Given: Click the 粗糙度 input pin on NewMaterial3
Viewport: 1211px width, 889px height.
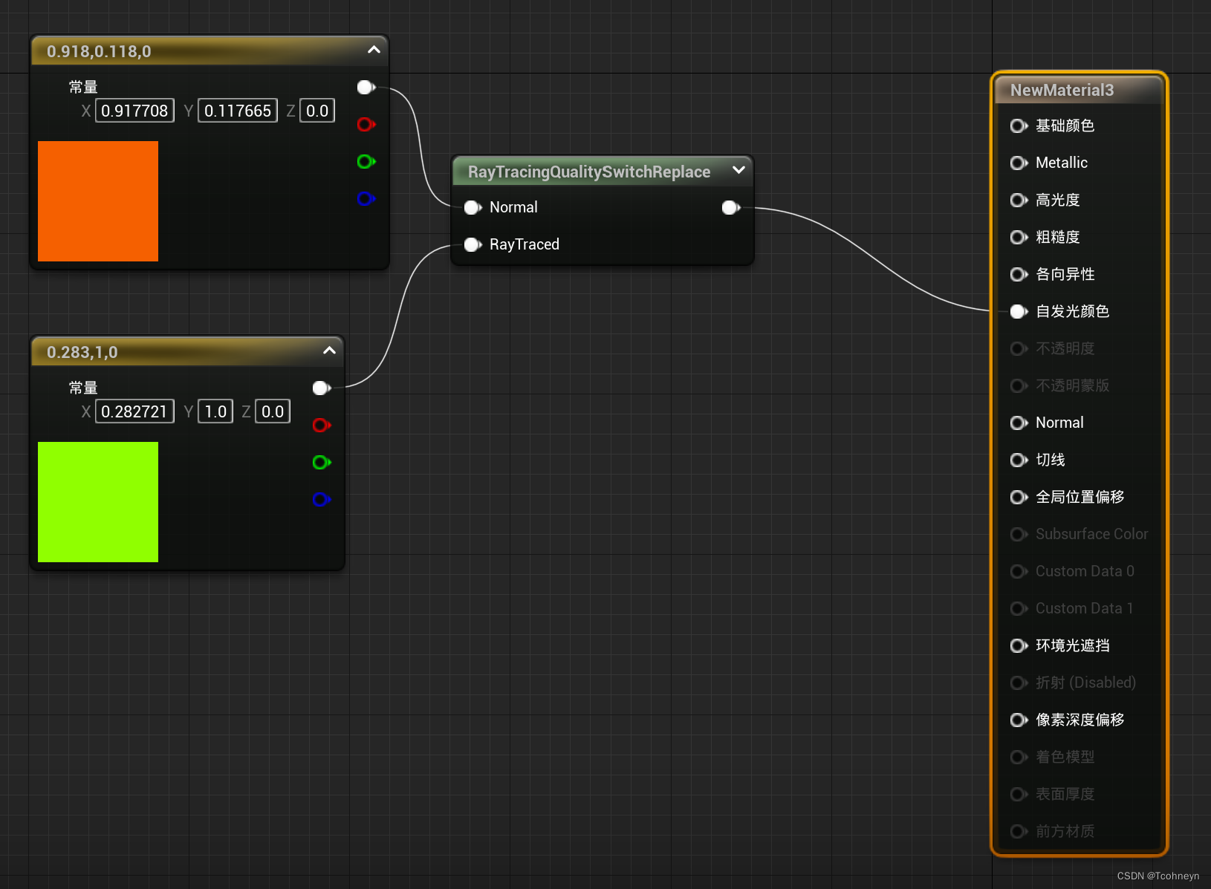Looking at the screenshot, I should coord(1019,238).
